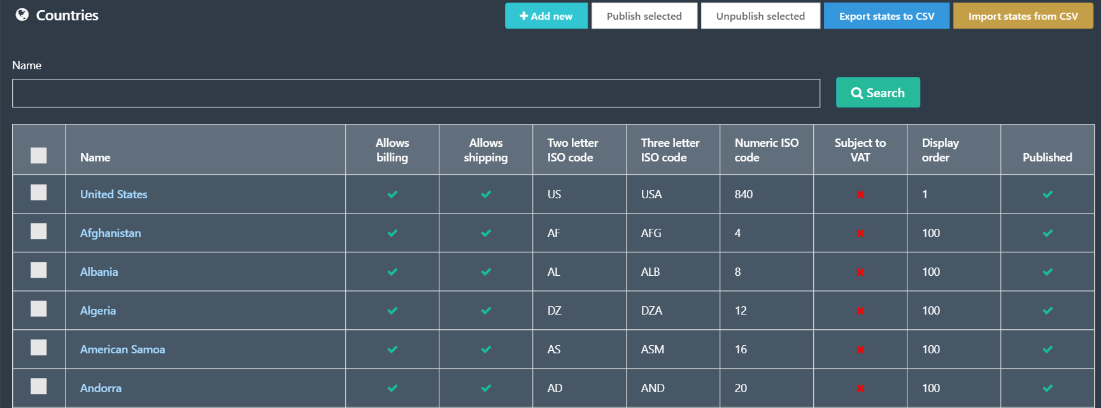The height and width of the screenshot is (408, 1101).
Task: Click Export states to CSV
Action: 886,16
